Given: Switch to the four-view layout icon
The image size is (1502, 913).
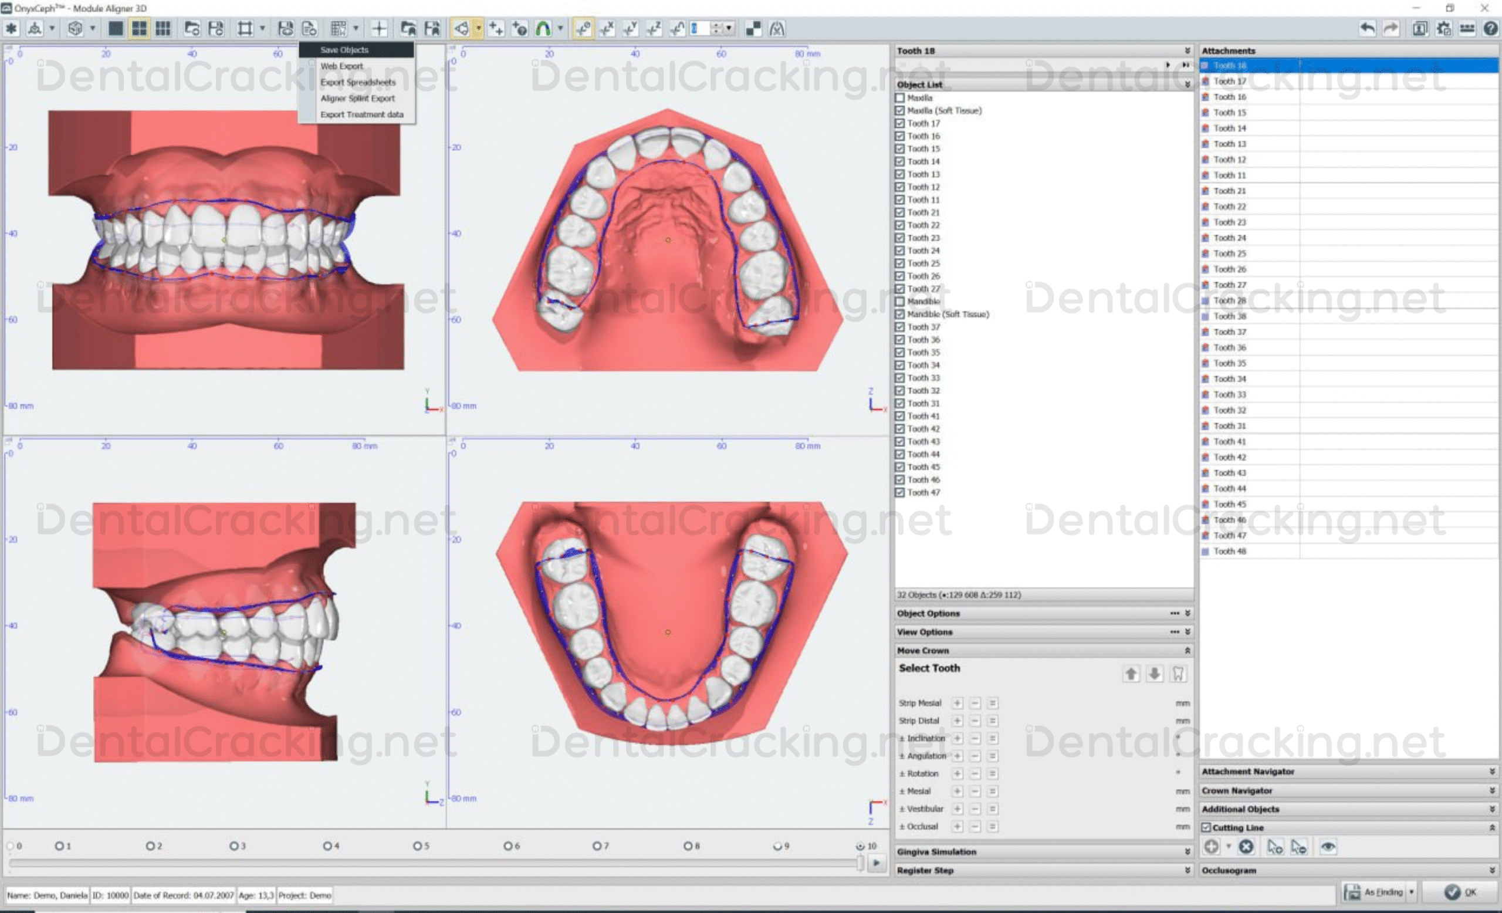Looking at the screenshot, I should (139, 29).
